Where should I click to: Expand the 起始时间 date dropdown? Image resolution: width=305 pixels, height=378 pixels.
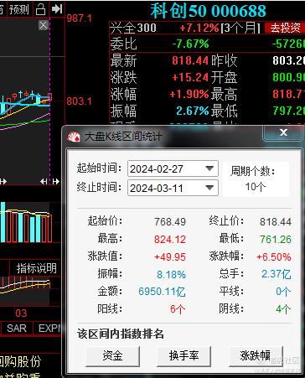click(x=209, y=168)
